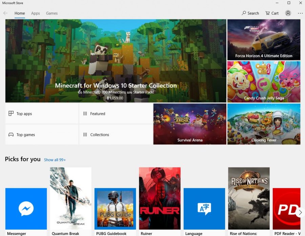Click the Quantum Break title text
The height and width of the screenshot is (236, 305).
(65, 234)
